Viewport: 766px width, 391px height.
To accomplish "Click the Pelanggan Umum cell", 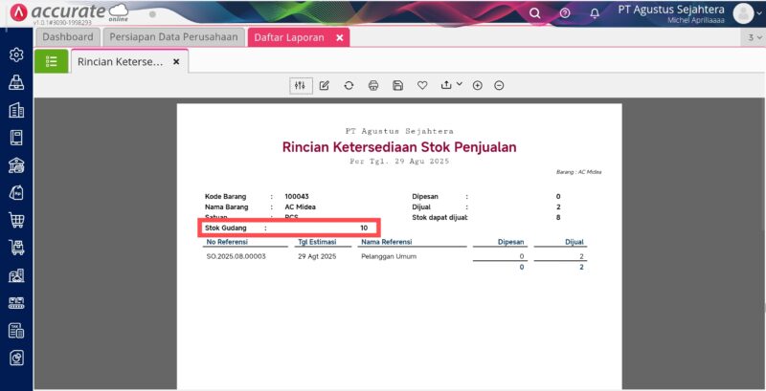I will pyautogui.click(x=389, y=256).
